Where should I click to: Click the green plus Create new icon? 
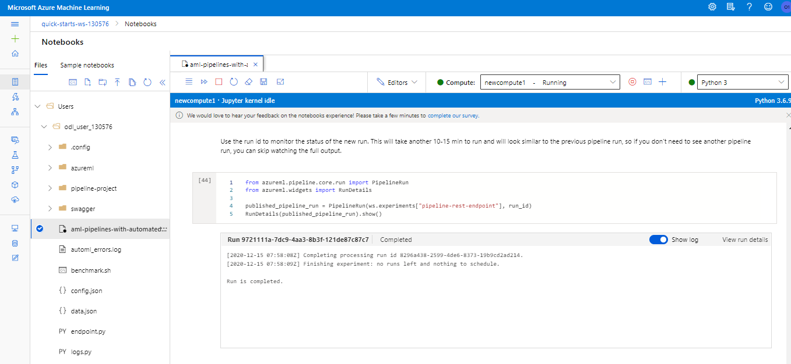pyautogui.click(x=15, y=38)
